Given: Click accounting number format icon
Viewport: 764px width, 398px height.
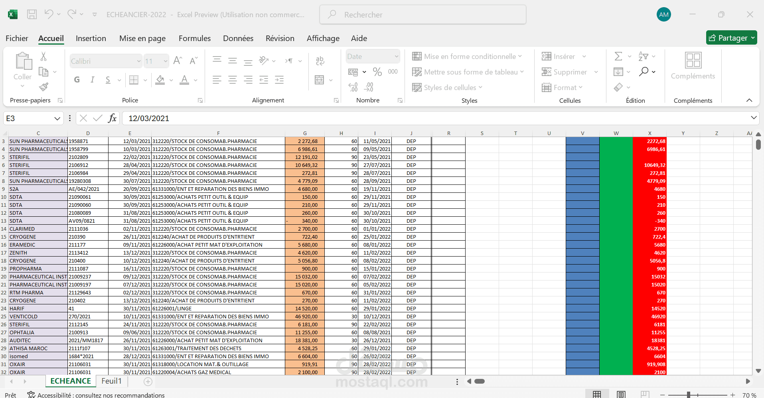Looking at the screenshot, I should [x=353, y=72].
